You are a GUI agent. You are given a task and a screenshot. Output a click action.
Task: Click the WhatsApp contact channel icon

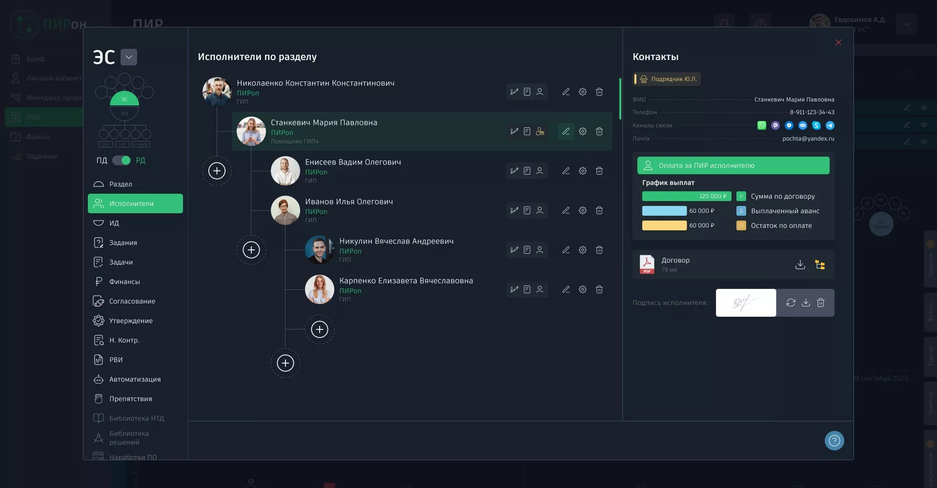(761, 125)
